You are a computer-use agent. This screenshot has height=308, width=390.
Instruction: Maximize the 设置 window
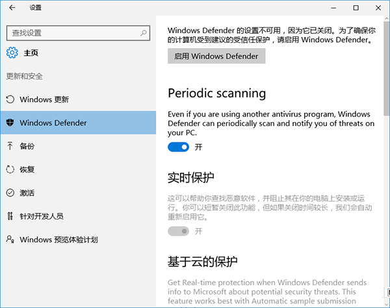pos(356,8)
